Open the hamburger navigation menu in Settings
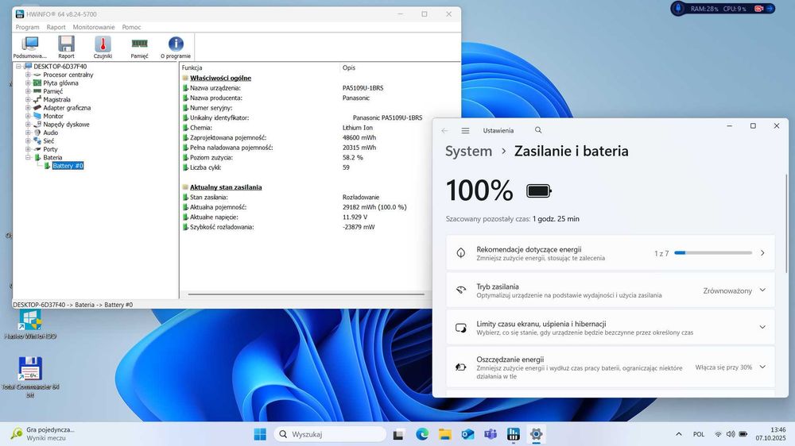The height and width of the screenshot is (446, 795). (465, 131)
